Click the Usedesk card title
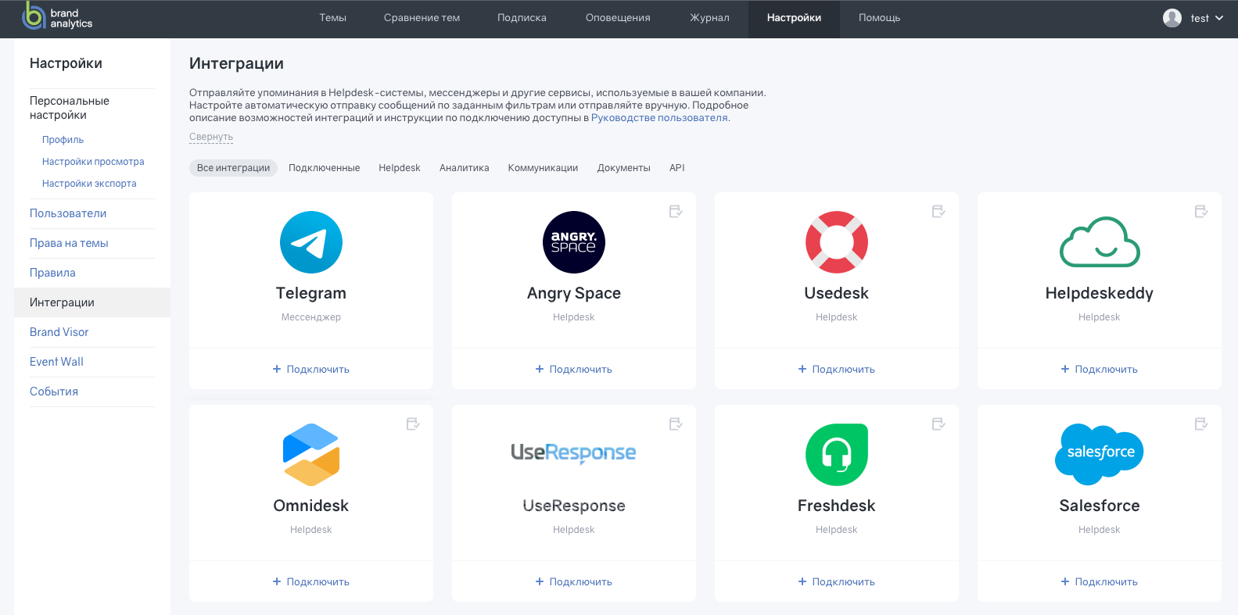Image resolution: width=1238 pixels, height=615 pixels. [837, 293]
